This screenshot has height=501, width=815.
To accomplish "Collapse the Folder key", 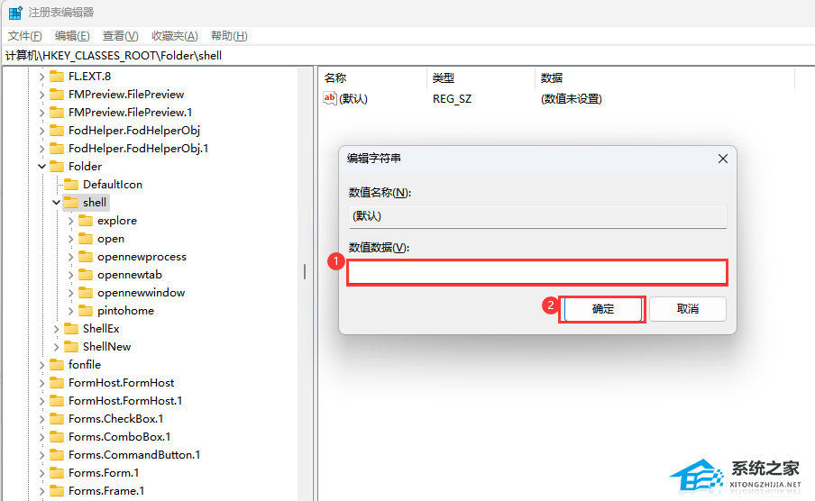I will click(41, 167).
